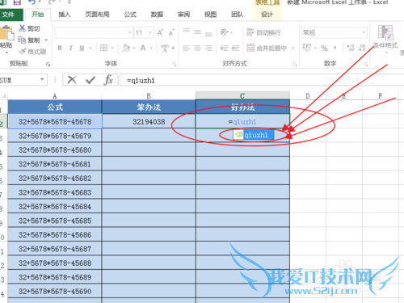
Task: Expand the fill color dropdown arrow
Action: tap(134, 48)
